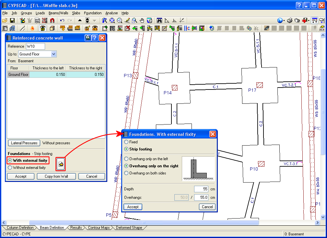Click the DXF DWG template icon
The height and width of the screenshot is (238, 327).
tap(37, 20)
